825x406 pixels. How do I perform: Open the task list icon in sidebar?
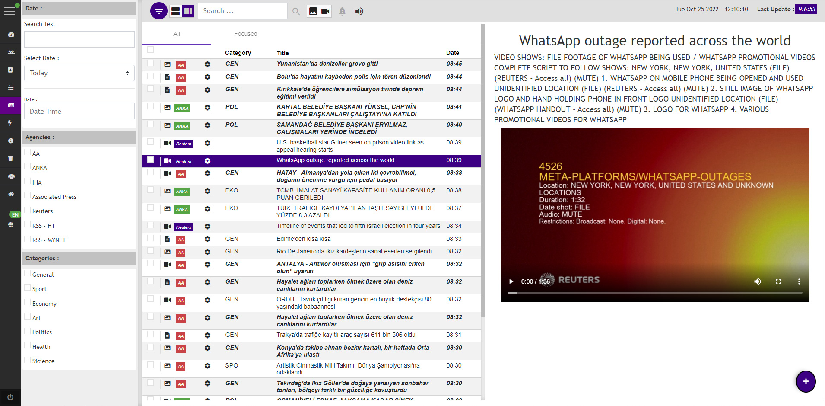[x=11, y=88]
